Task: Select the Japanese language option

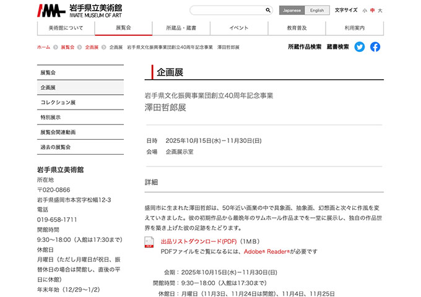Action: point(292,11)
